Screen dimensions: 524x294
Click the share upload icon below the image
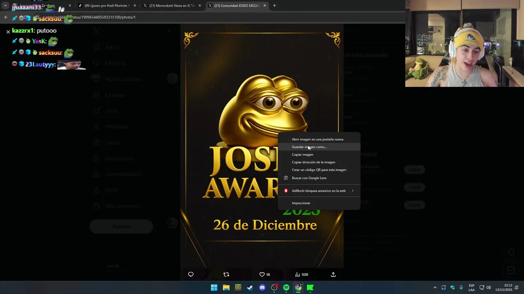coord(333,274)
